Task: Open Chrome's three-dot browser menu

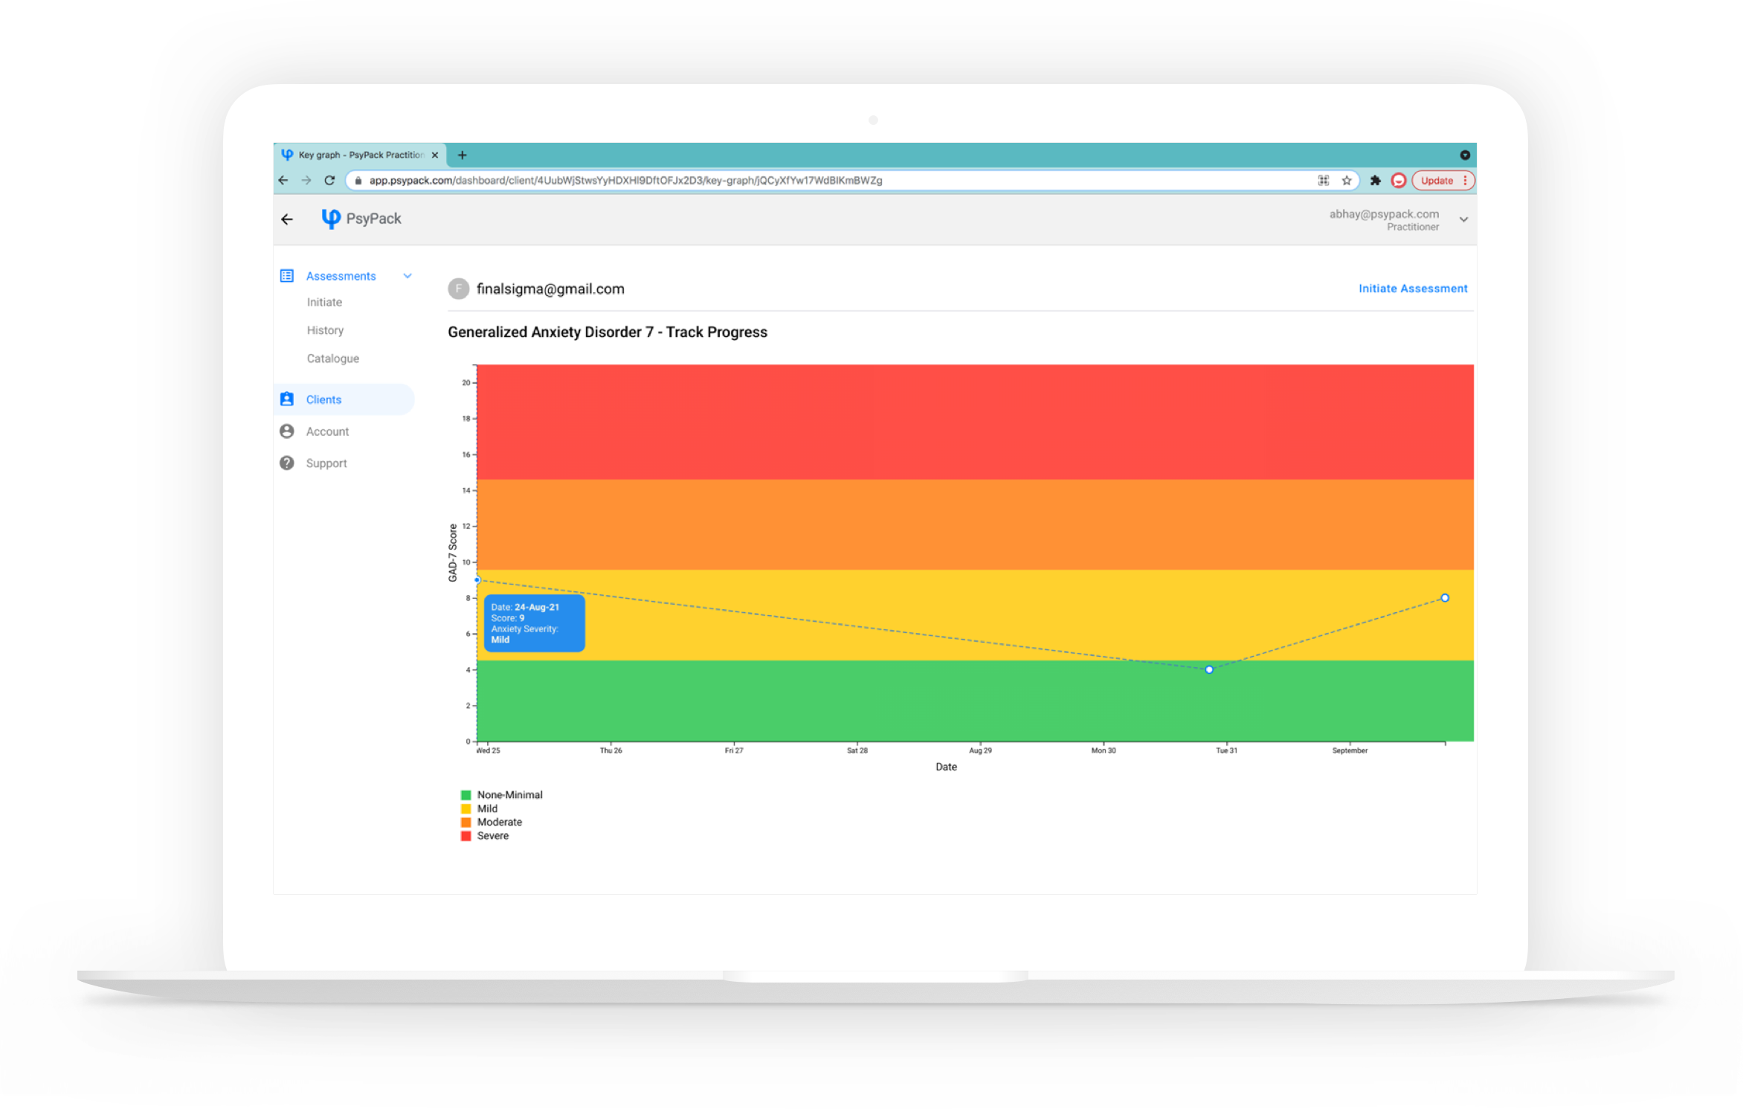Action: click(x=1465, y=180)
